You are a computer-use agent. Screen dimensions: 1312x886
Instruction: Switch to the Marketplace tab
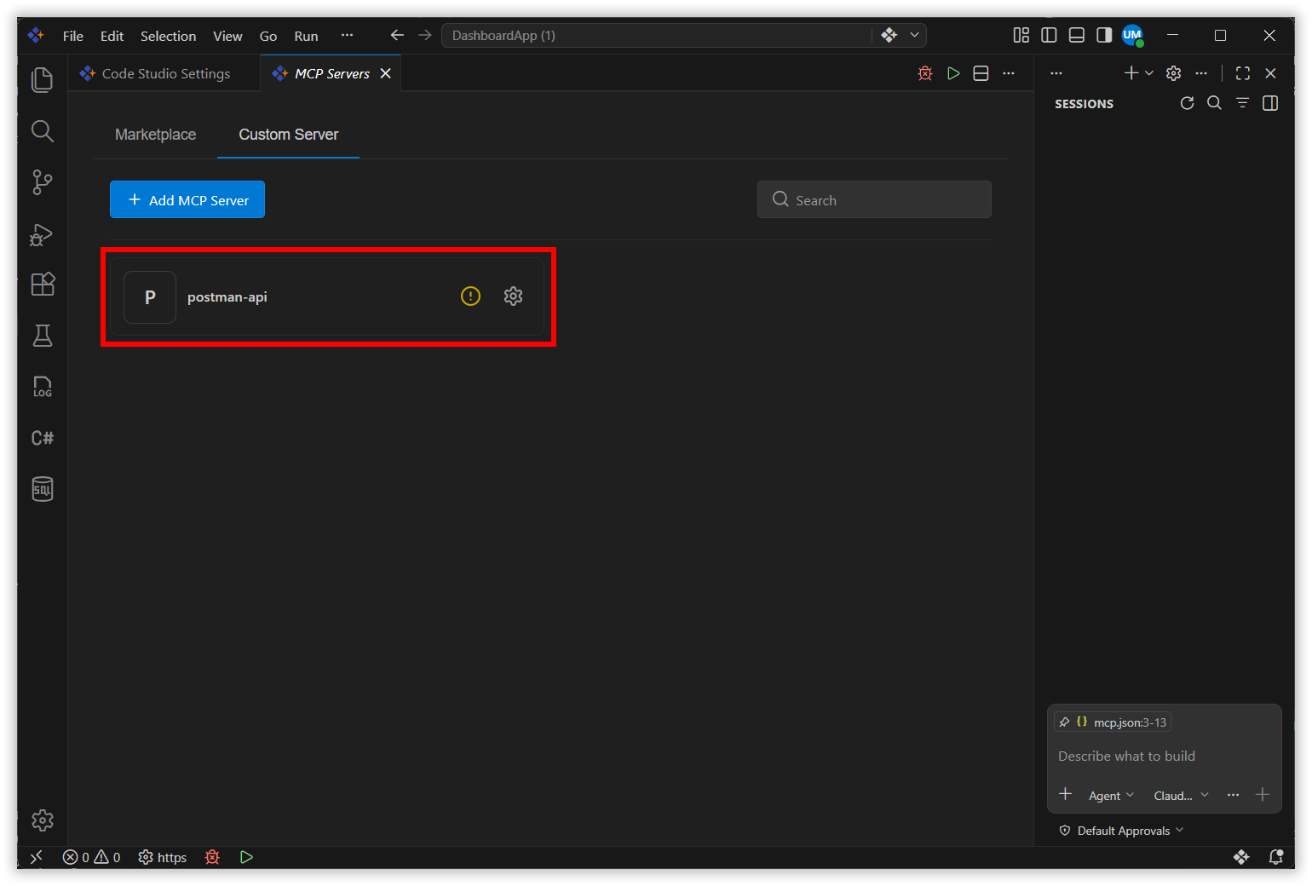155,135
